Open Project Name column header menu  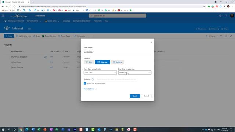coord(18,52)
